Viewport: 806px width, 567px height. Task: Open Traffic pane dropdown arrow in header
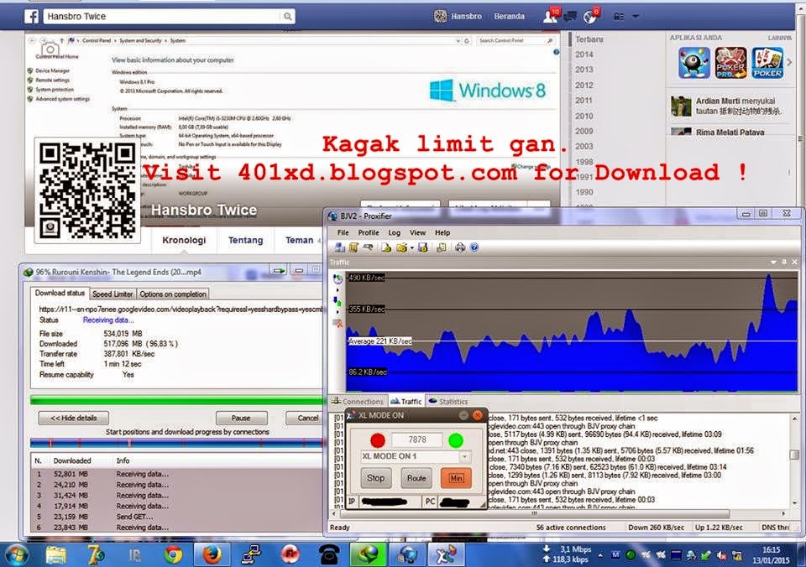(x=773, y=263)
